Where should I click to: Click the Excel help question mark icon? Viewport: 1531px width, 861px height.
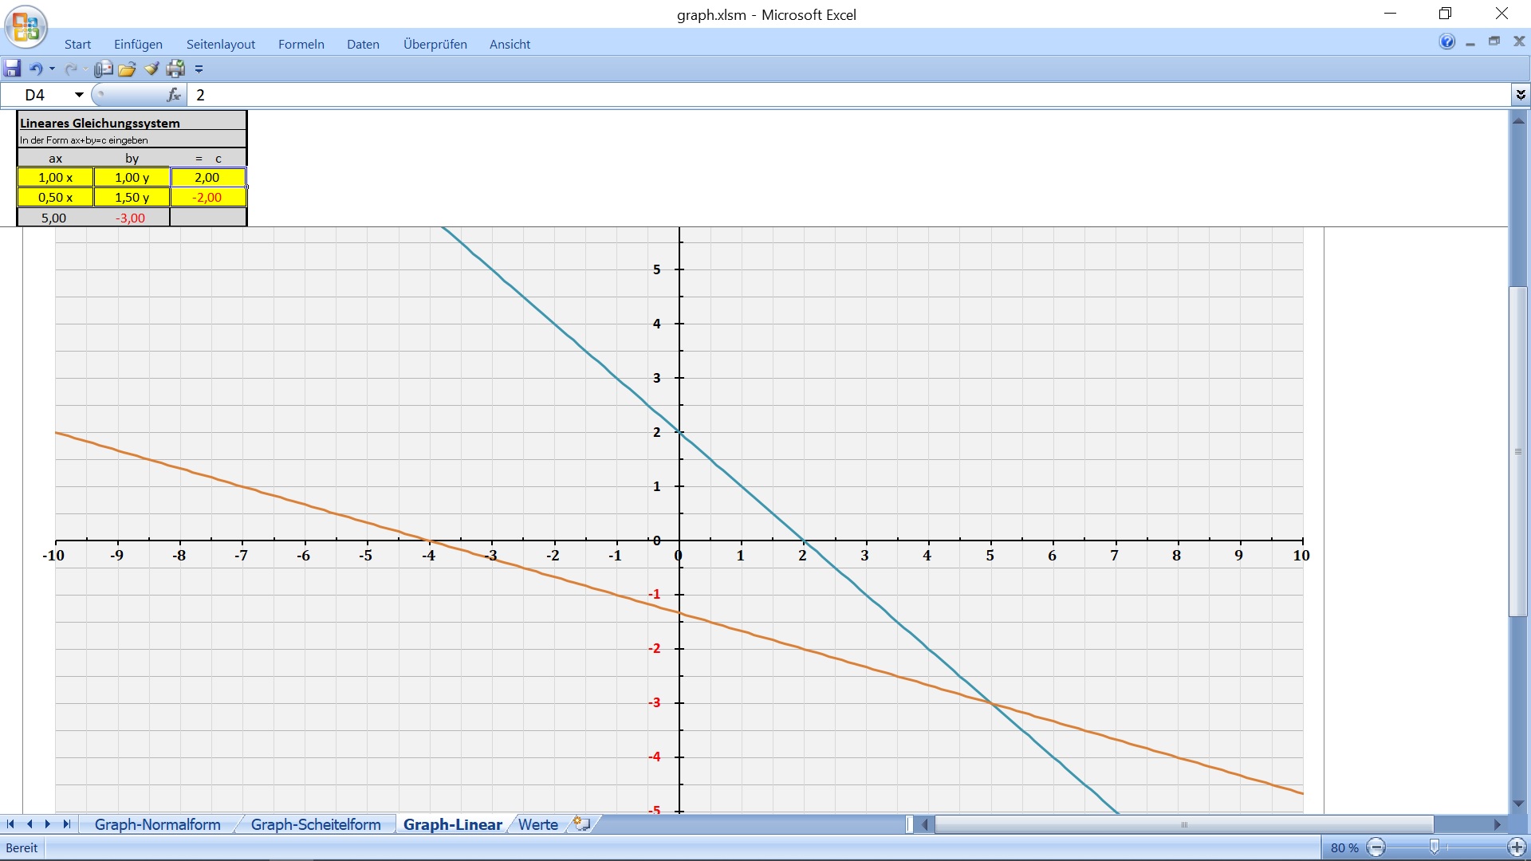[x=1446, y=42]
